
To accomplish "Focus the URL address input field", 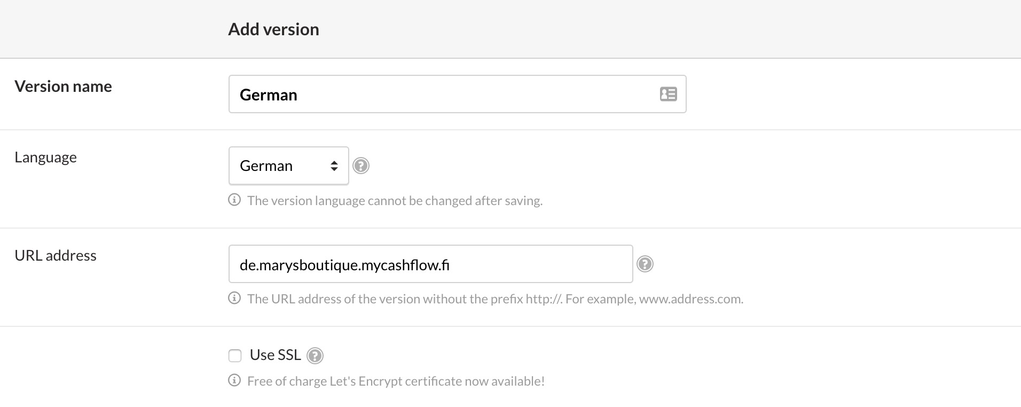I will point(431,264).
